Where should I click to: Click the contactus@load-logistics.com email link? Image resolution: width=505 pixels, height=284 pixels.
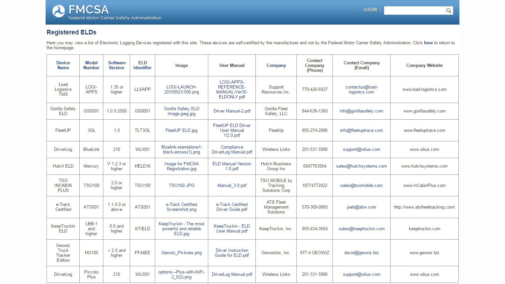coord(361,90)
